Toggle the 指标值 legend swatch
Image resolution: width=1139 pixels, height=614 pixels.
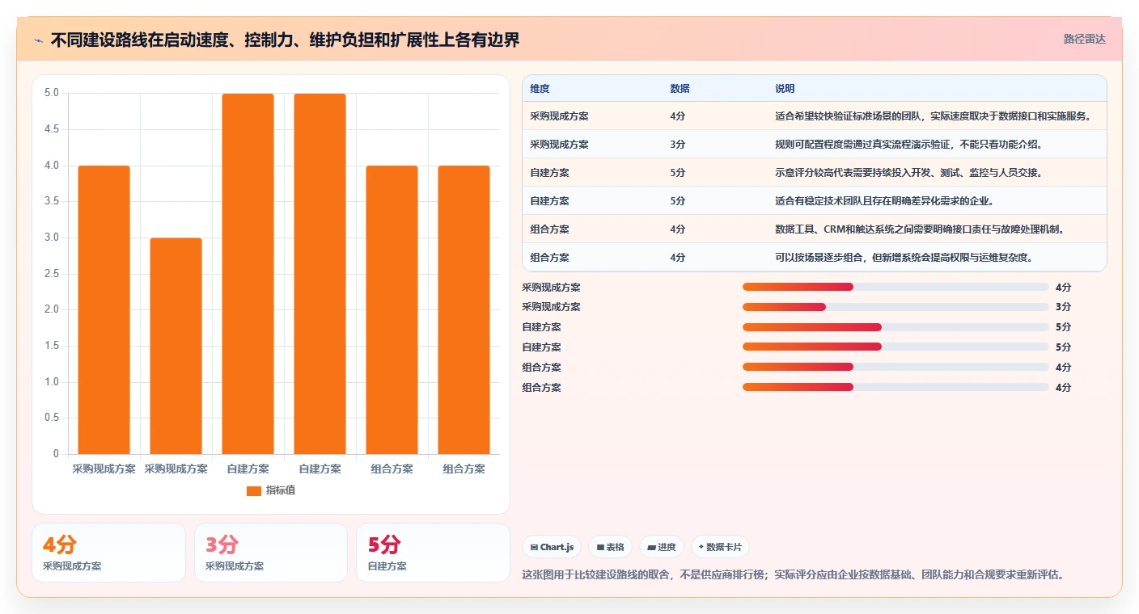click(x=254, y=490)
